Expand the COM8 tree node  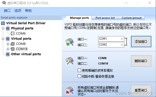pos(8,44)
